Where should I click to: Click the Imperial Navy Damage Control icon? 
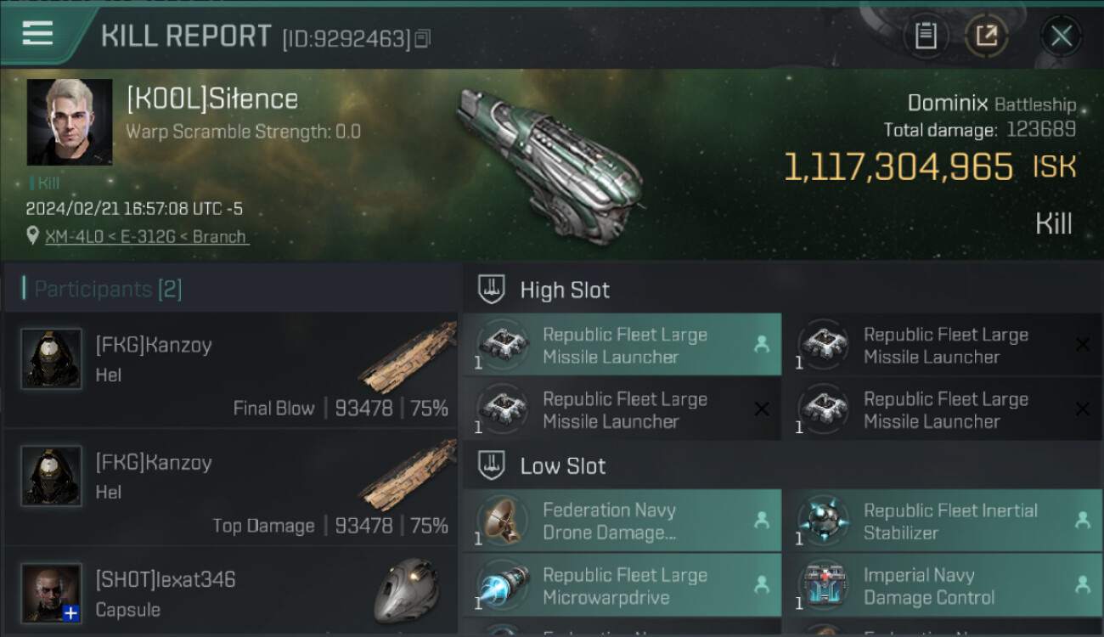824,585
